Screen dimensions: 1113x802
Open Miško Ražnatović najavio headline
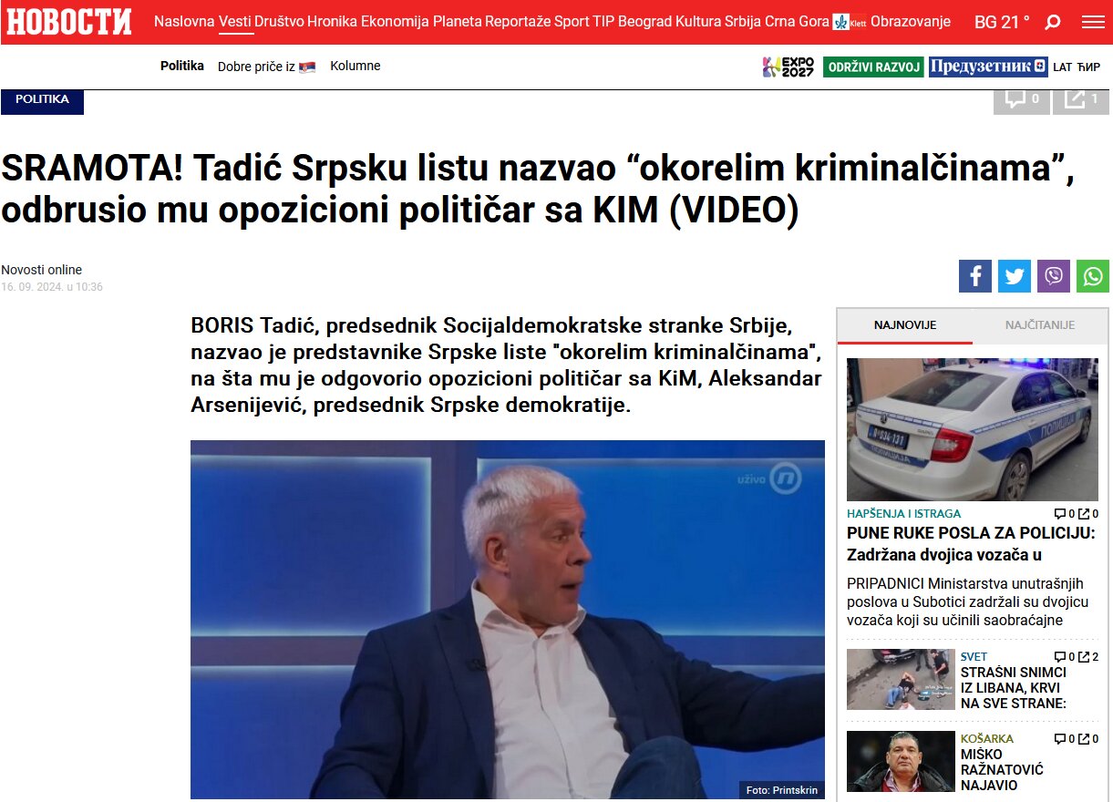(x=1002, y=770)
